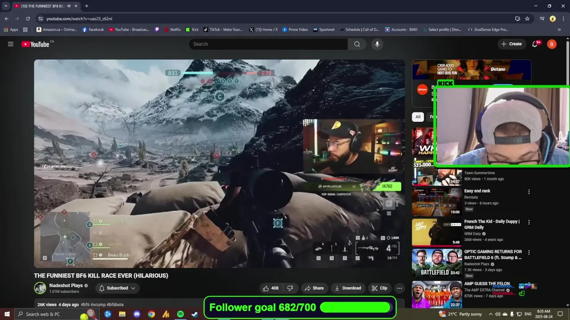The height and width of the screenshot is (320, 570).
Task: Click the #bf6 hashtag
Action: tap(85, 304)
